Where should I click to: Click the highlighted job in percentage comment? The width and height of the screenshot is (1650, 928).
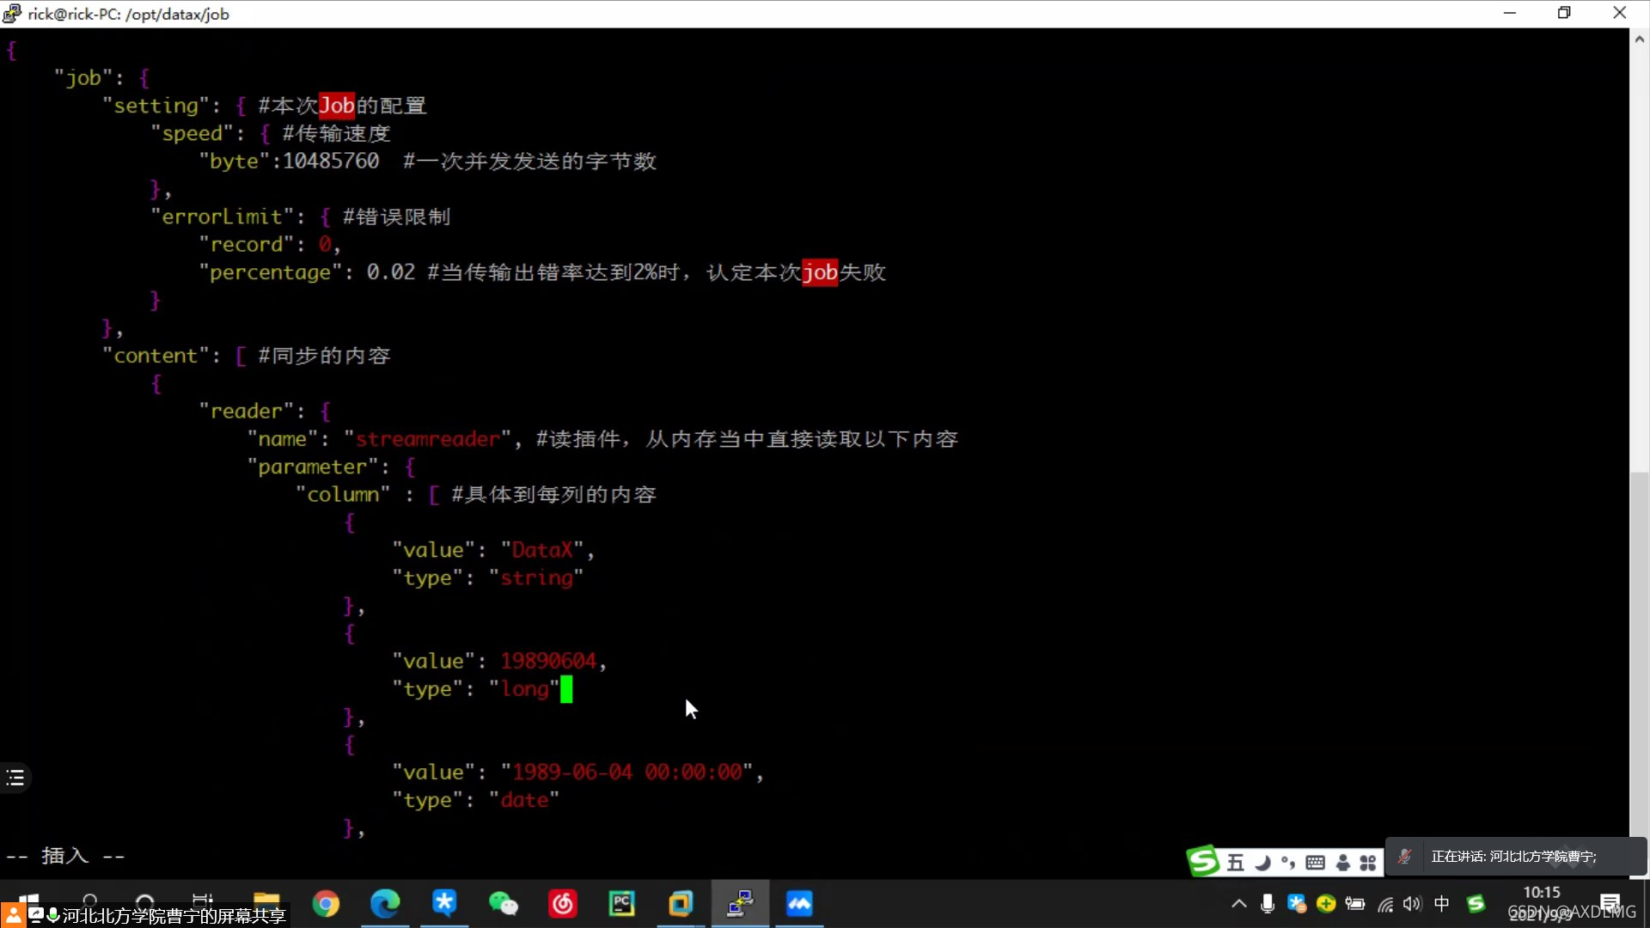[820, 272]
